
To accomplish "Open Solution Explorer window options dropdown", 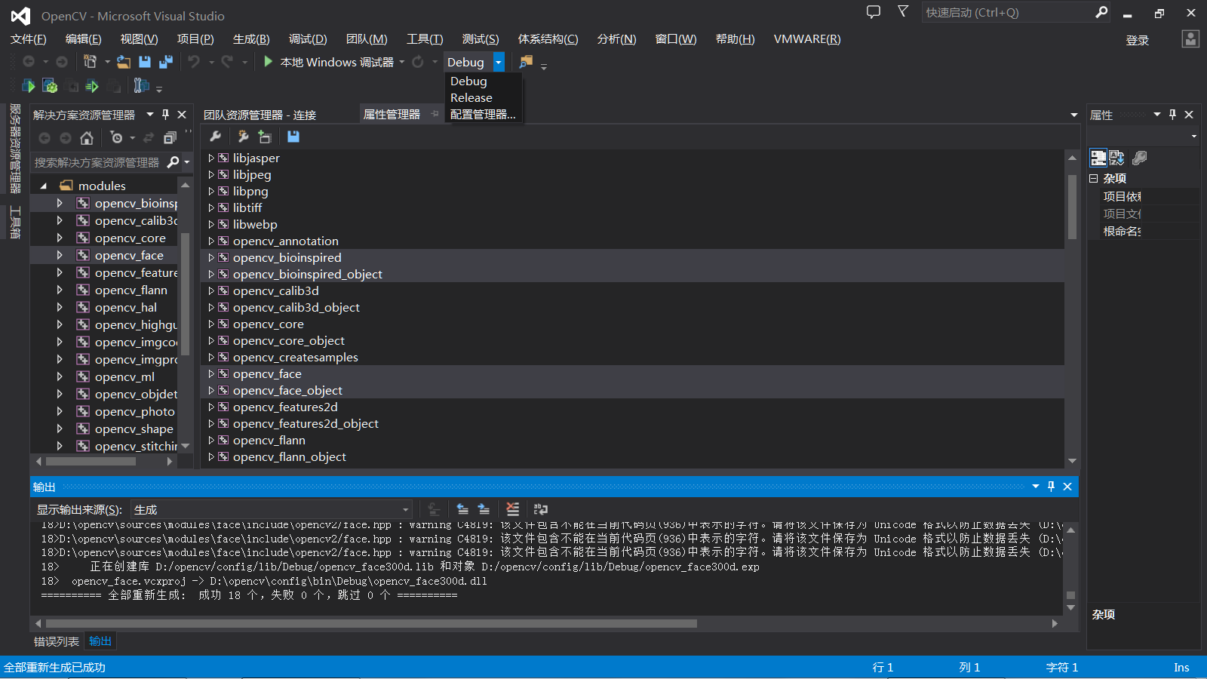I will click(x=150, y=115).
